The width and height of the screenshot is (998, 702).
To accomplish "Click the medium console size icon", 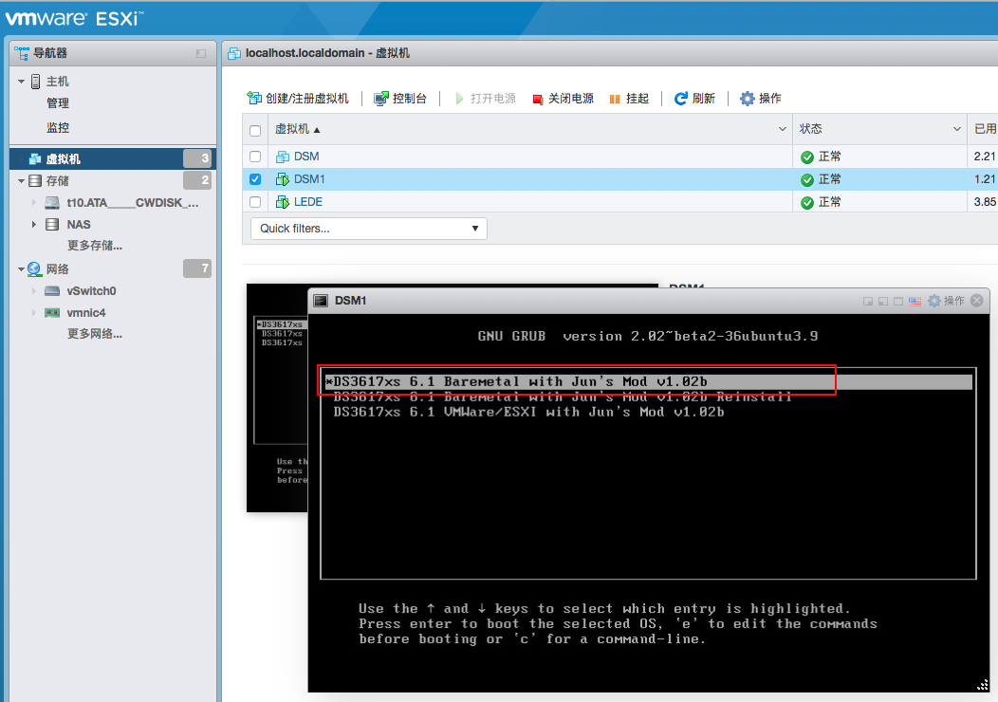I will click(x=883, y=302).
